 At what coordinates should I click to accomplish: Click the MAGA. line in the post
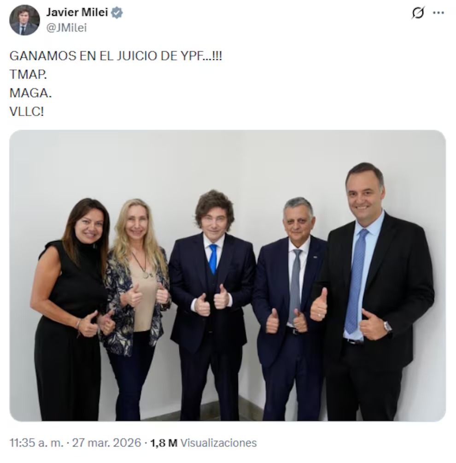coord(30,93)
